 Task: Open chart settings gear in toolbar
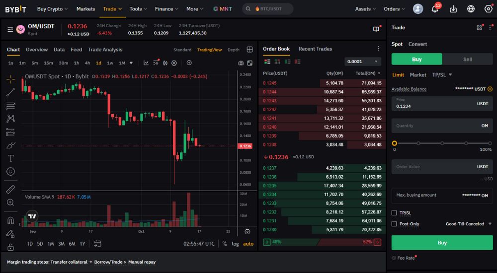[x=174, y=63]
